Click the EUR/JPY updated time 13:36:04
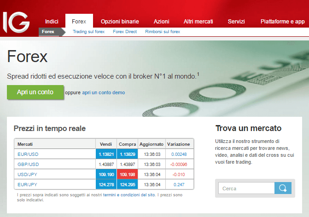Image resolution: width=309 pixels, height=217 pixels. [x=152, y=184]
